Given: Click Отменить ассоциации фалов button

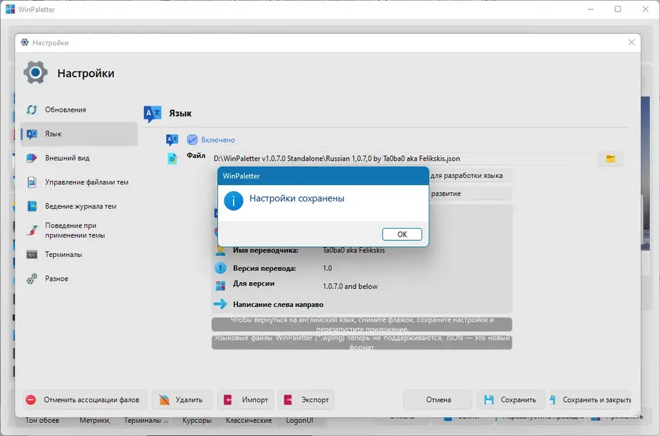Looking at the screenshot, I should tap(85, 400).
